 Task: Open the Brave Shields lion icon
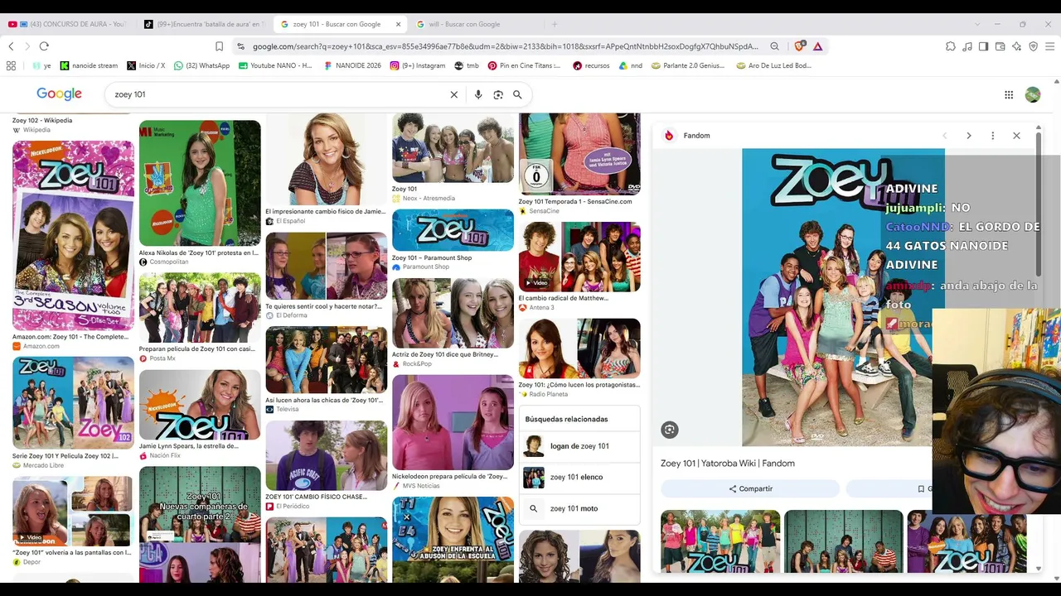pos(799,46)
